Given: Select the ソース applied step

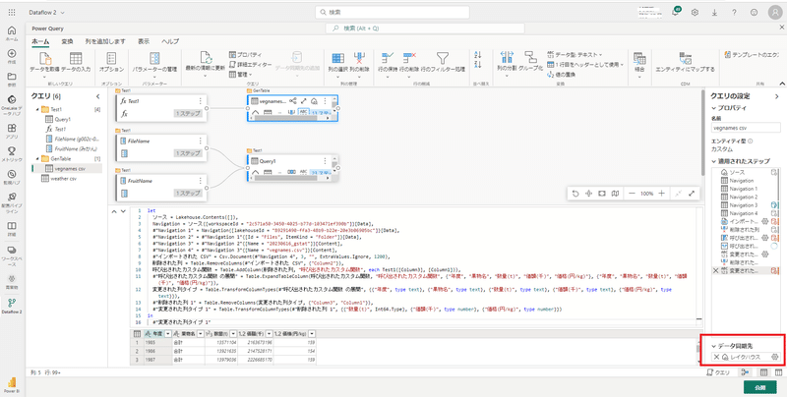Looking at the screenshot, I should (x=737, y=172).
